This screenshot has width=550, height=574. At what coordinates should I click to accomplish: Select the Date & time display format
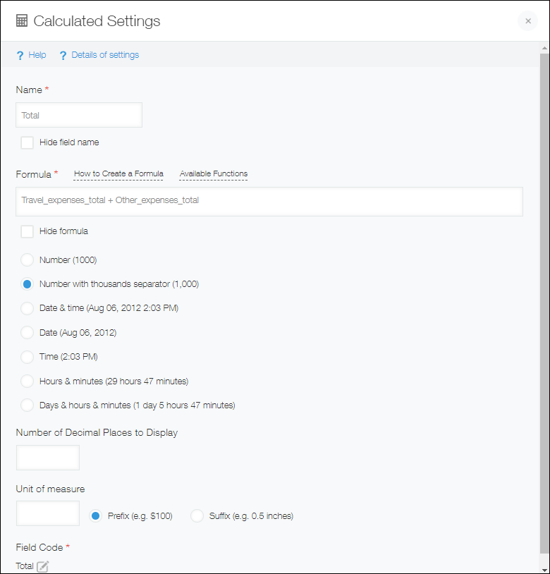(x=27, y=308)
